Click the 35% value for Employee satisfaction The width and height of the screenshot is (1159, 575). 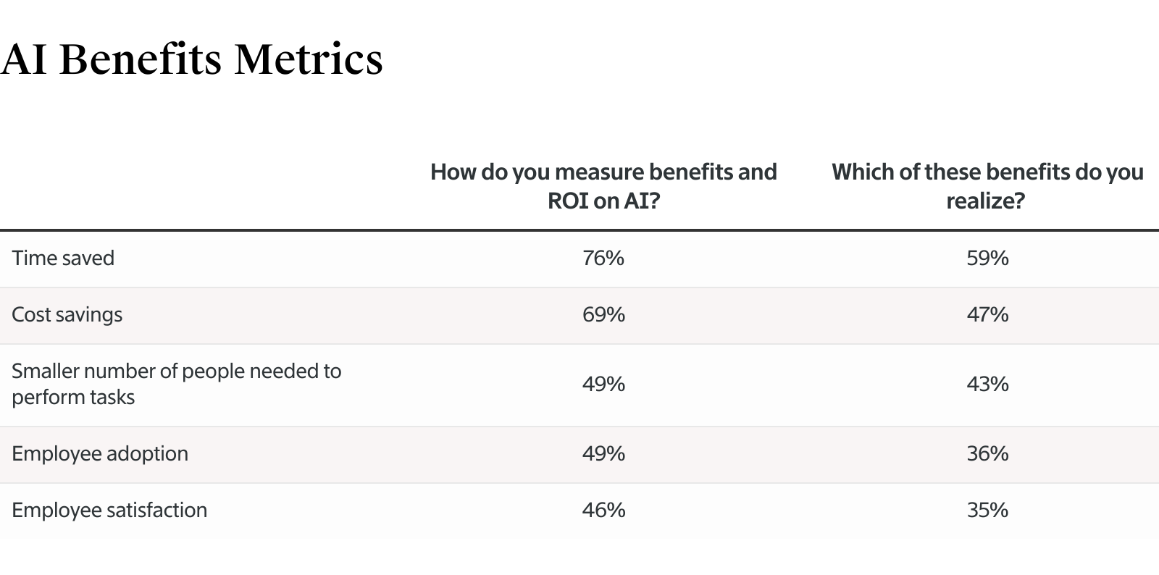pos(987,511)
